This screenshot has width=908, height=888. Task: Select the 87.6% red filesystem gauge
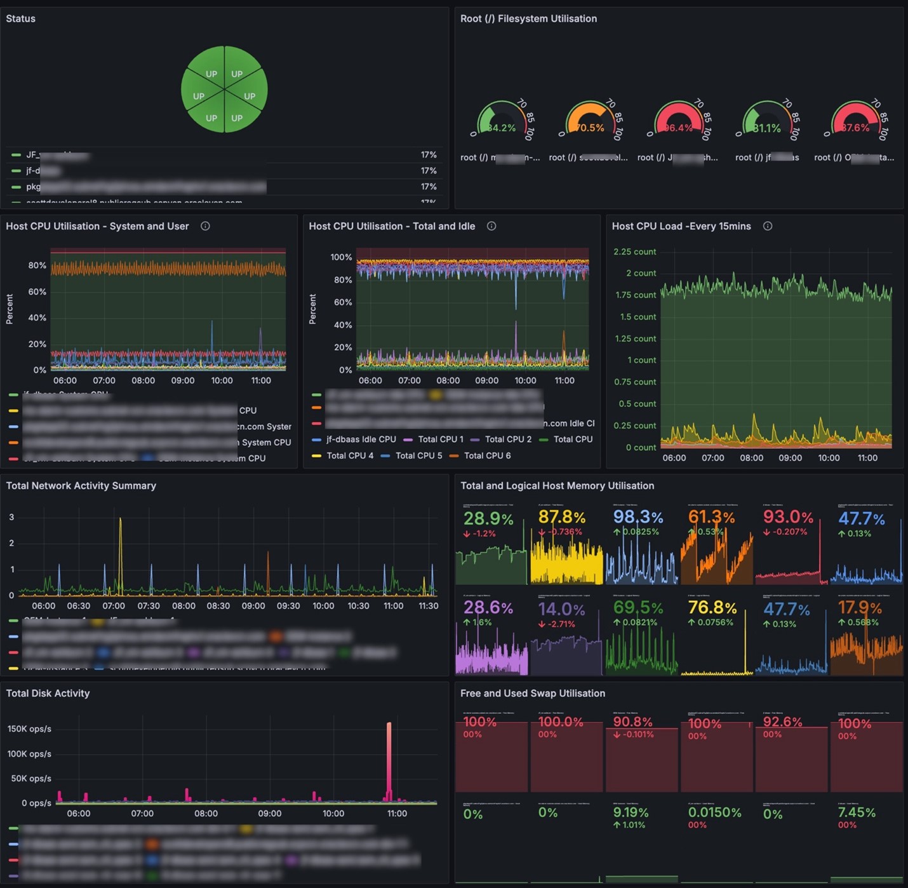coord(855,120)
